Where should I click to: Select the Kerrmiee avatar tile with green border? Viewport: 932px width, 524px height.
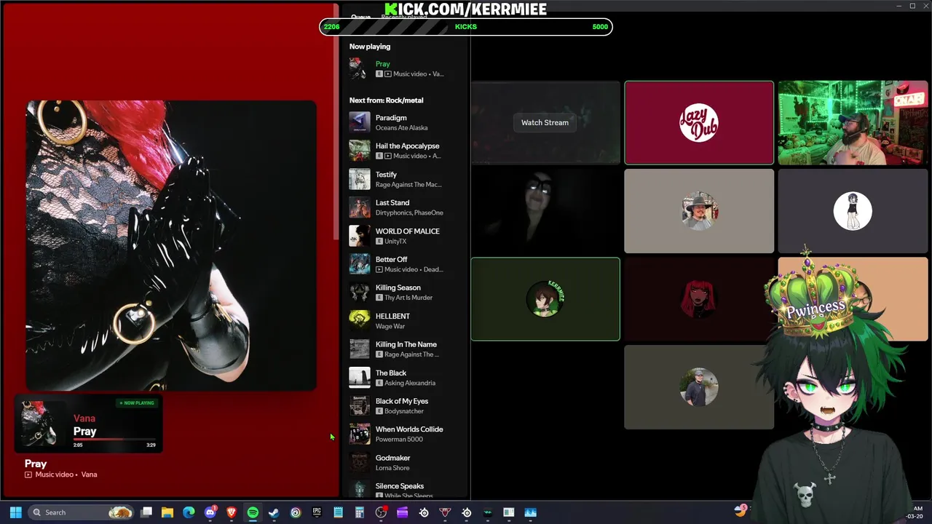(x=545, y=299)
